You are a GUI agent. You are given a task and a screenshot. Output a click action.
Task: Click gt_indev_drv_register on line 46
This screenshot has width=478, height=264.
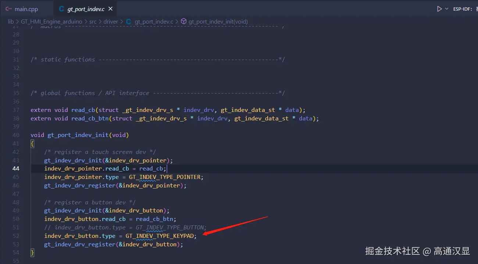pyautogui.click(x=80, y=186)
